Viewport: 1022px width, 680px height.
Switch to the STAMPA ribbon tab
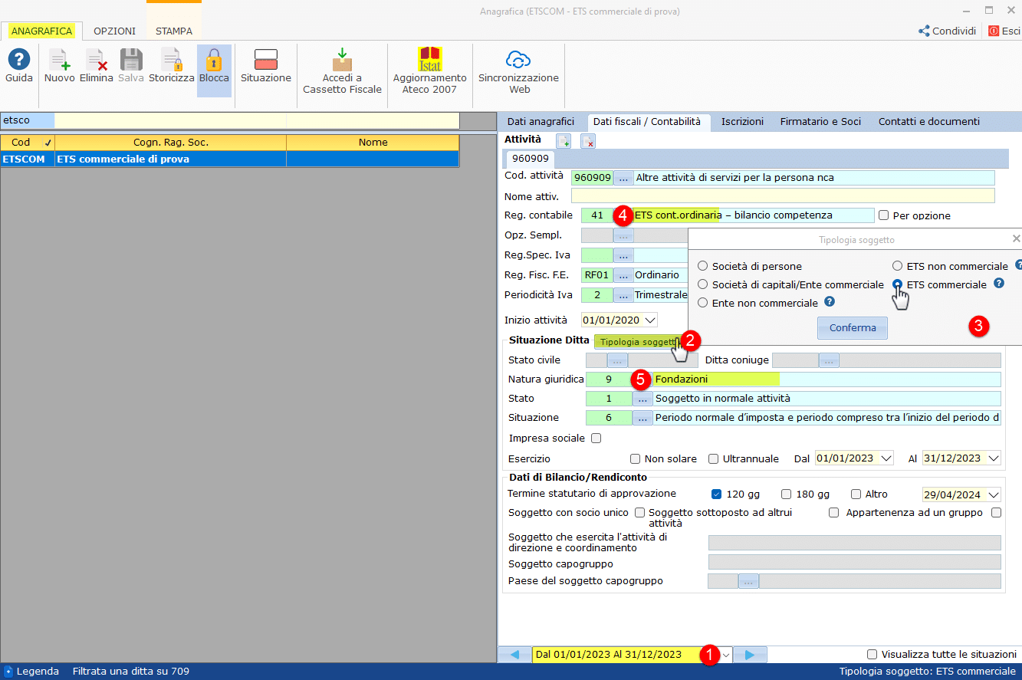[x=174, y=31]
